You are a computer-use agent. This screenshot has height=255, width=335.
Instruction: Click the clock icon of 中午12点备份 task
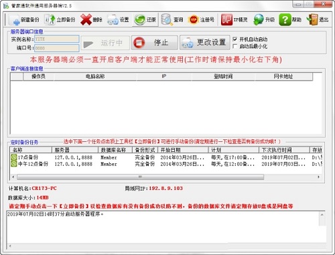[x=14, y=164]
